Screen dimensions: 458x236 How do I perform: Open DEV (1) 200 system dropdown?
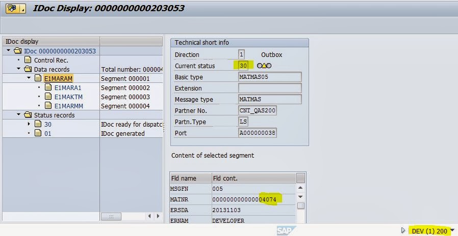tap(453, 230)
